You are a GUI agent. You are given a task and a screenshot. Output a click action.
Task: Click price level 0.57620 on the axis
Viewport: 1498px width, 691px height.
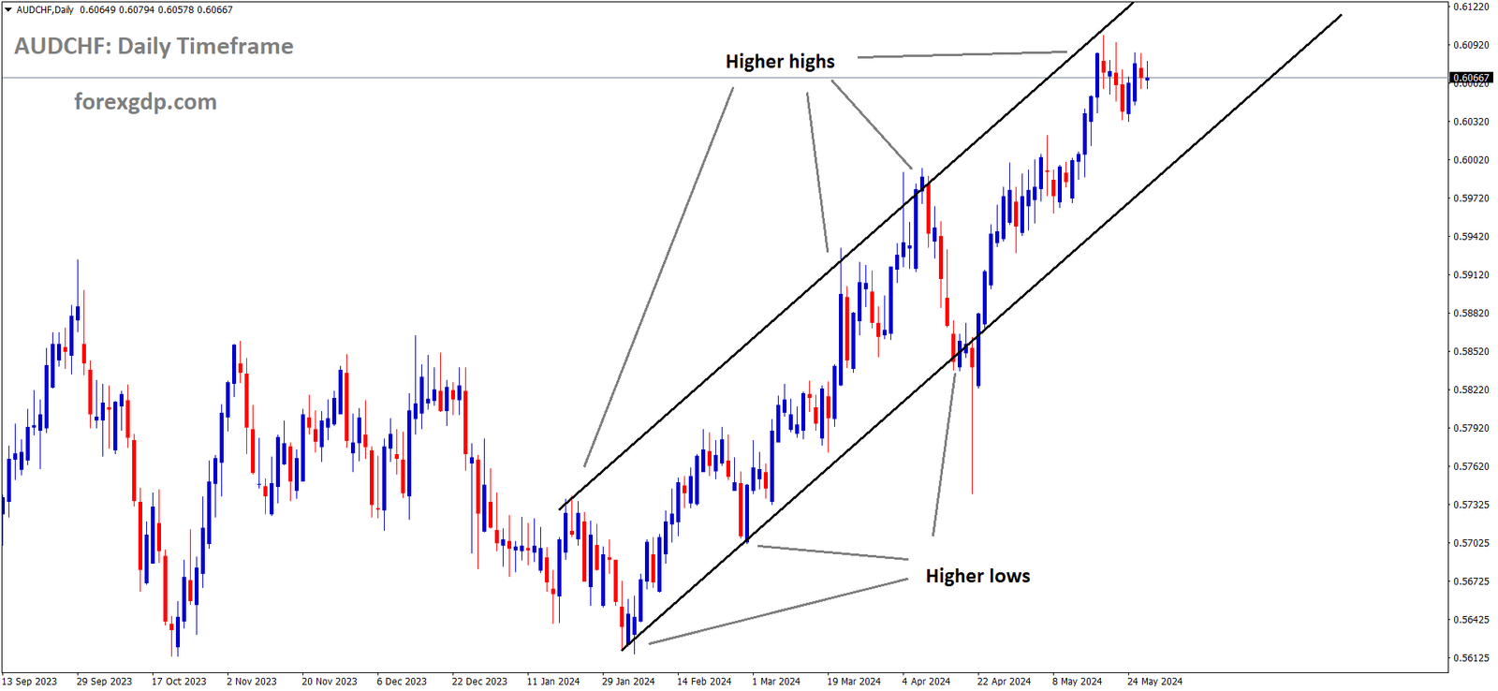click(1471, 466)
